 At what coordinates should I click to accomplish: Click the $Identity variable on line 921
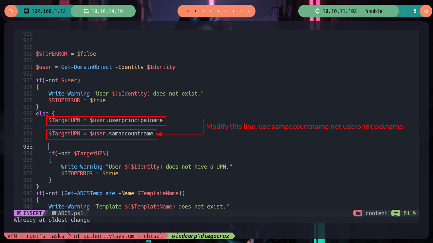point(161,67)
